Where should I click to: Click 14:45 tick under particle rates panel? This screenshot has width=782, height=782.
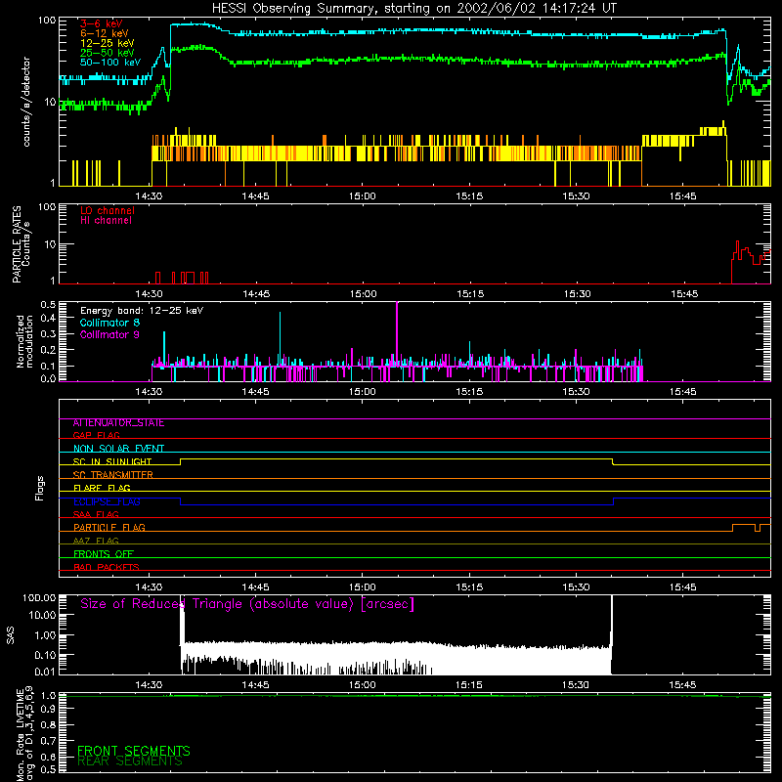click(256, 294)
